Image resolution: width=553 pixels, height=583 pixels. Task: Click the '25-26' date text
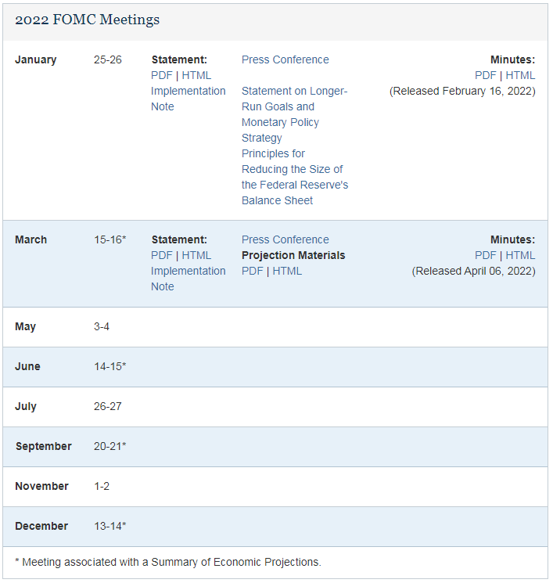click(x=108, y=59)
